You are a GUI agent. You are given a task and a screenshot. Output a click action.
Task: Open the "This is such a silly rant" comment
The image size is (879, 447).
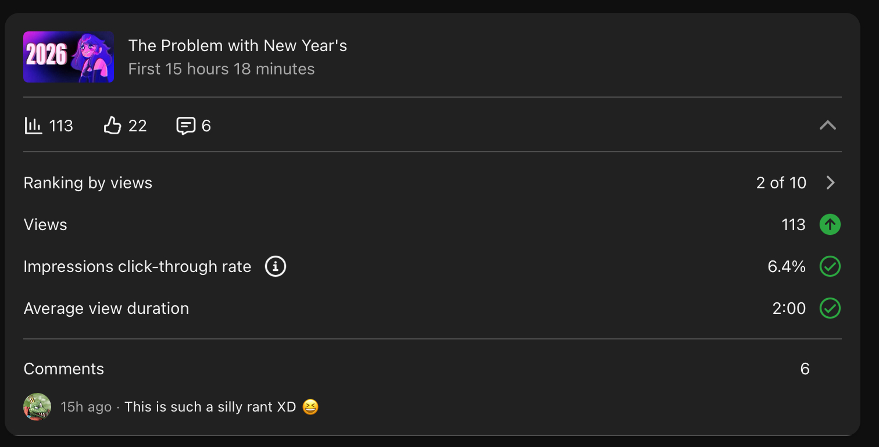(210, 407)
